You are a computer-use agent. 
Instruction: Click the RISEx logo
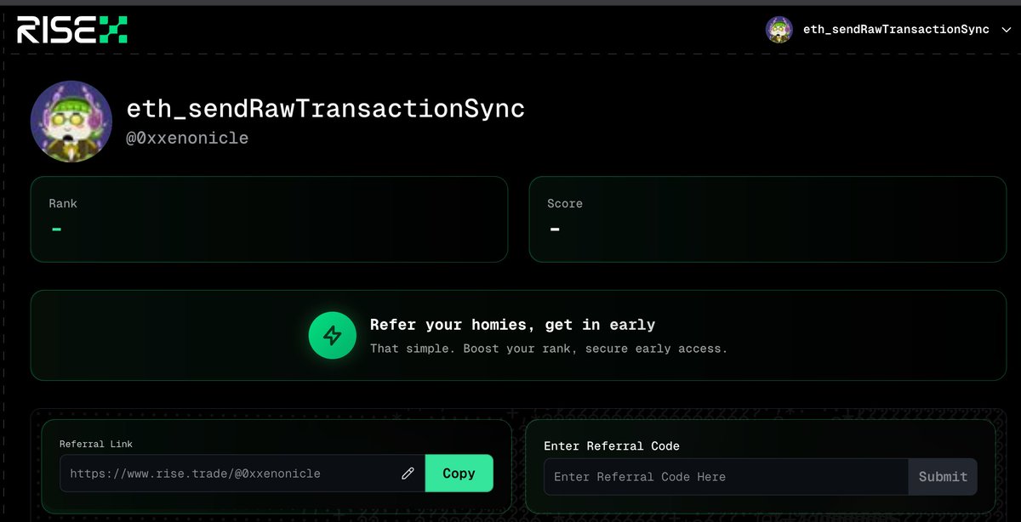[72, 29]
